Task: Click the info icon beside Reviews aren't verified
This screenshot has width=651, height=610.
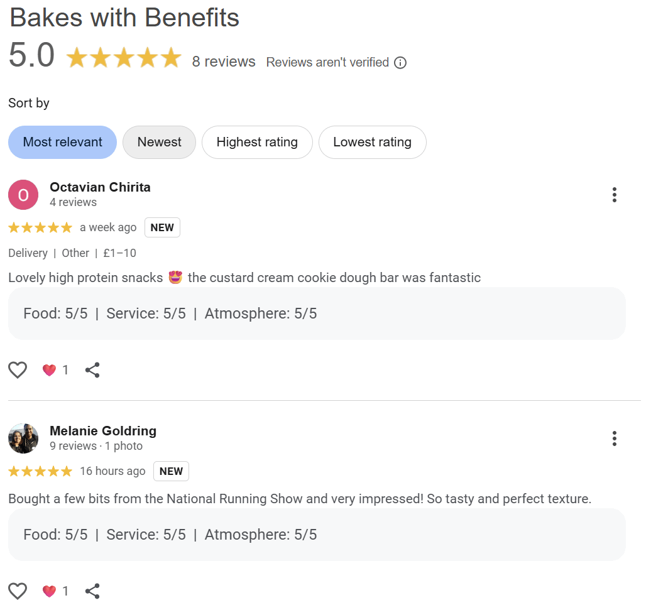Action: (x=400, y=63)
